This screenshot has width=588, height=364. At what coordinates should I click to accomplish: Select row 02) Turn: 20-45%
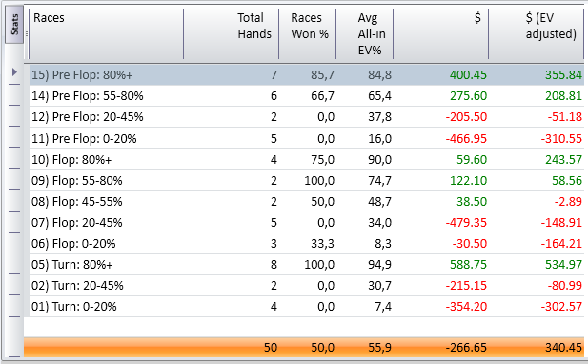click(306, 286)
